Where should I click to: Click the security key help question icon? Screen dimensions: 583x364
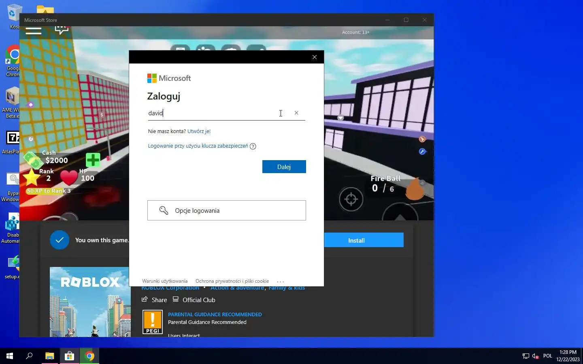(253, 146)
